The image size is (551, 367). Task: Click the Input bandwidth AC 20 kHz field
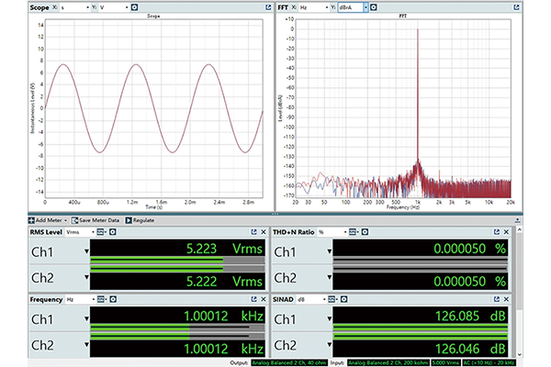pos(489,362)
